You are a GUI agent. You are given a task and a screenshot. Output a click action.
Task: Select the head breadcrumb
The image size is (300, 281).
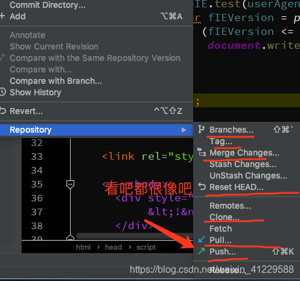[x=113, y=247]
